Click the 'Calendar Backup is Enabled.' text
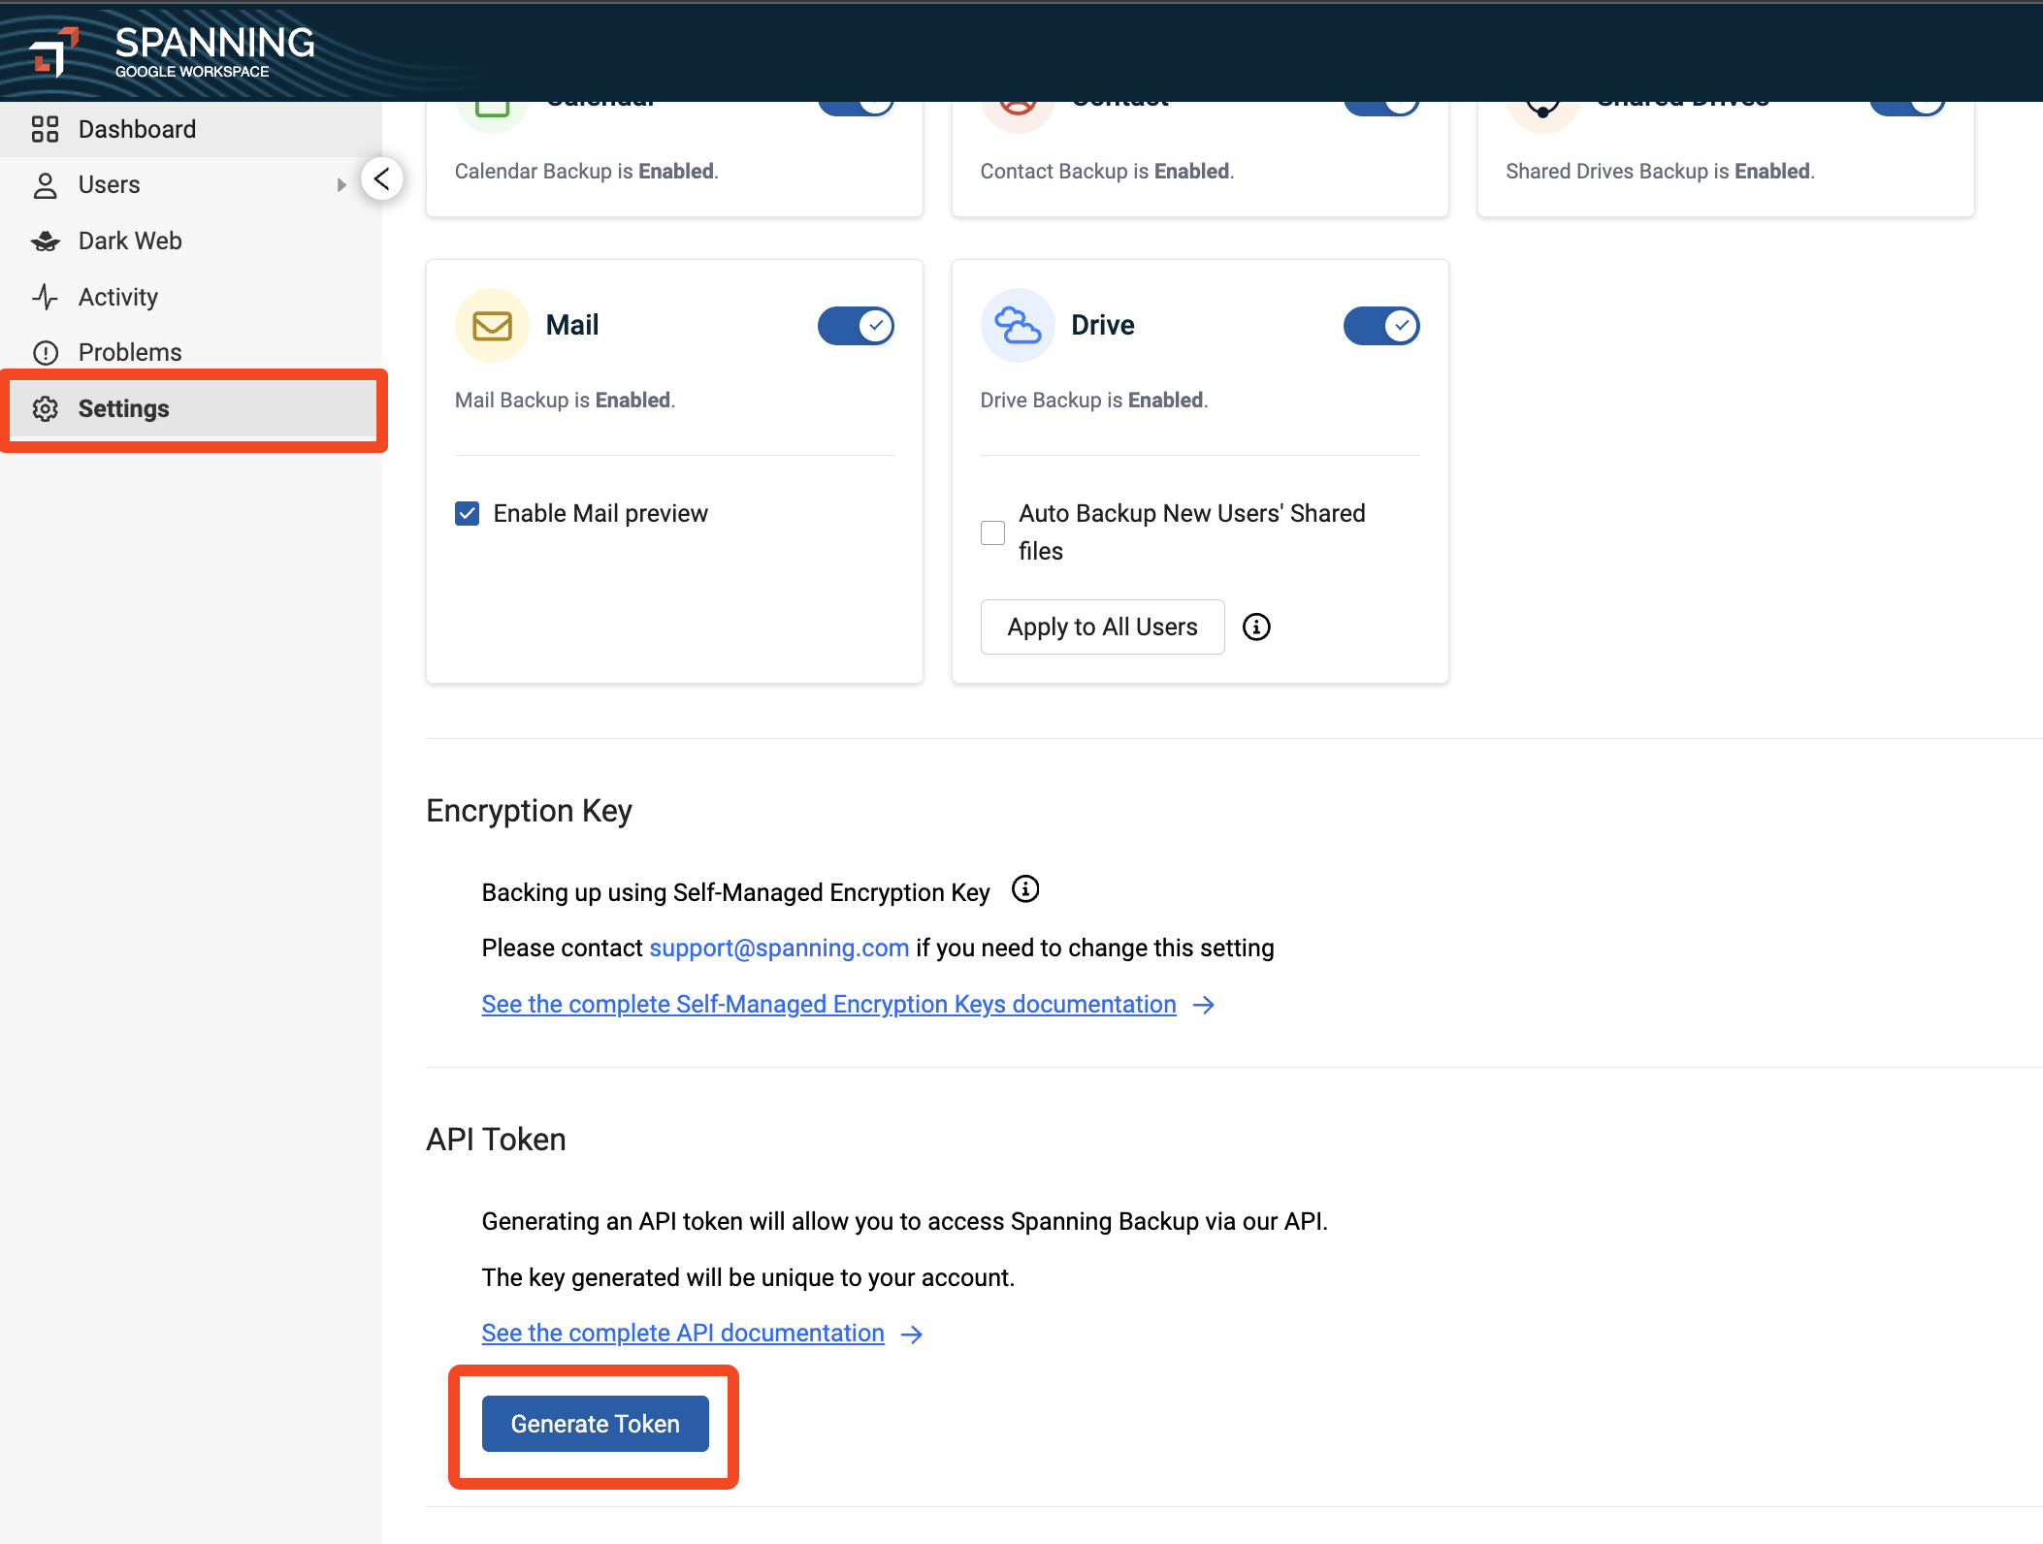 click(x=587, y=171)
